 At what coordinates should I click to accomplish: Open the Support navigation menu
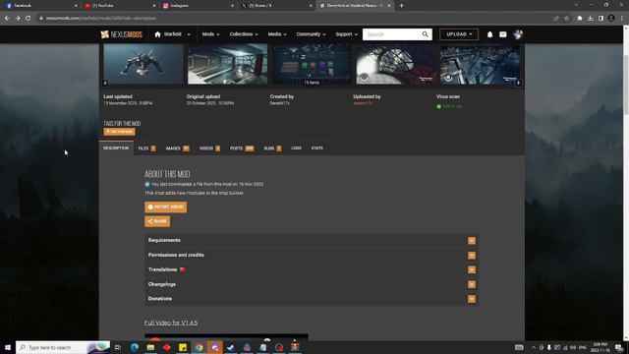[346, 34]
